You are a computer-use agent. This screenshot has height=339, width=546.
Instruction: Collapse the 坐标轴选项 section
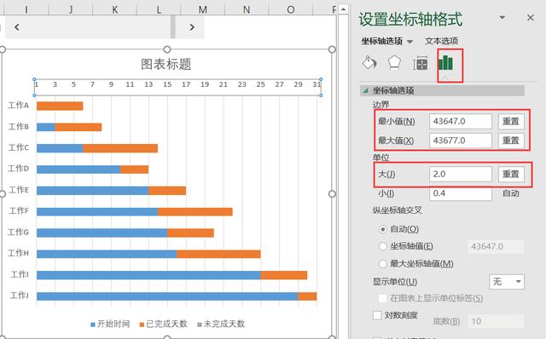365,91
